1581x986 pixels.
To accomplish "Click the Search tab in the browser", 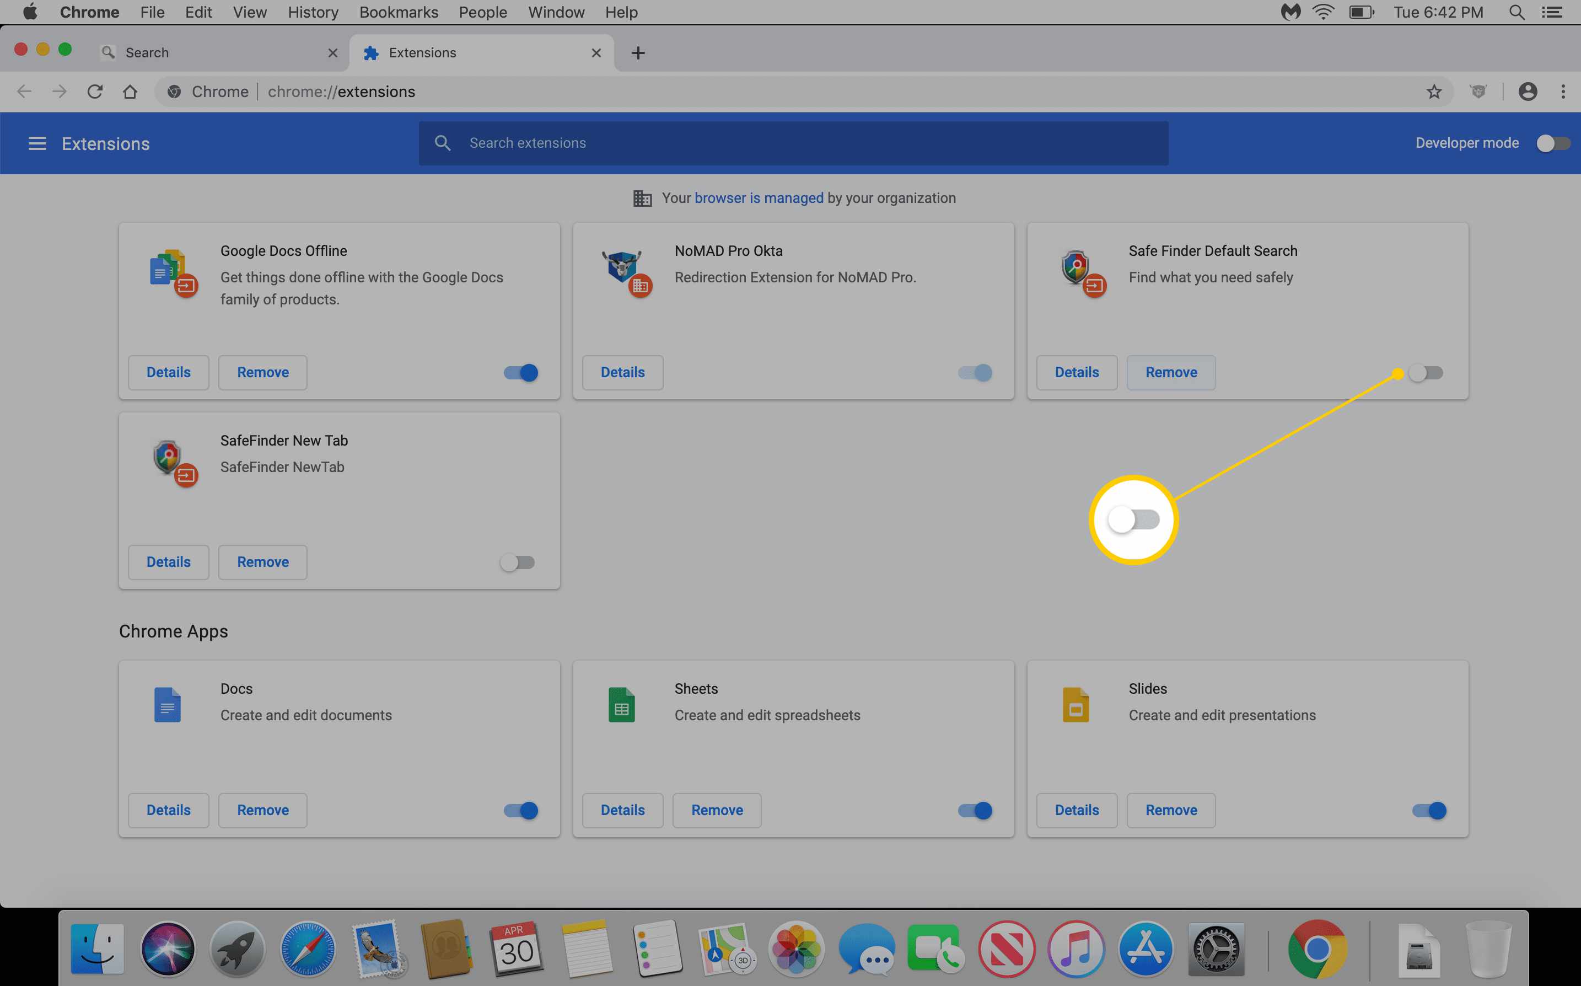I will click(x=214, y=52).
